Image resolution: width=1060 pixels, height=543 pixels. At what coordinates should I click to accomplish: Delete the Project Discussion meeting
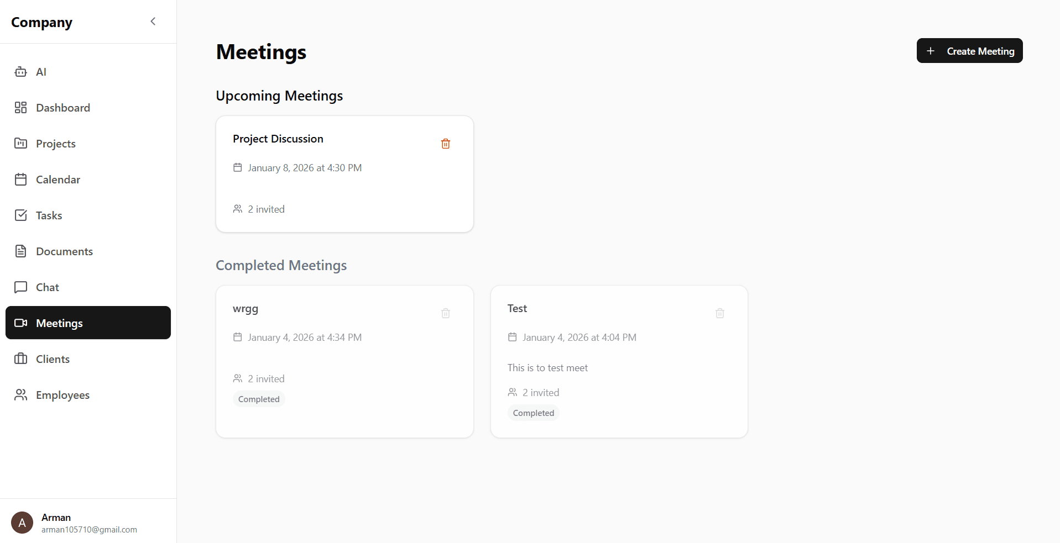(445, 143)
